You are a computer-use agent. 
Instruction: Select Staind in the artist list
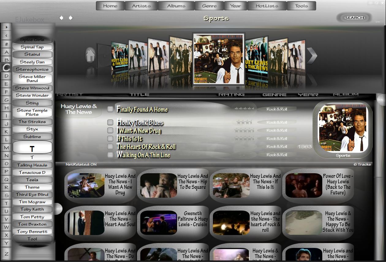32,54
